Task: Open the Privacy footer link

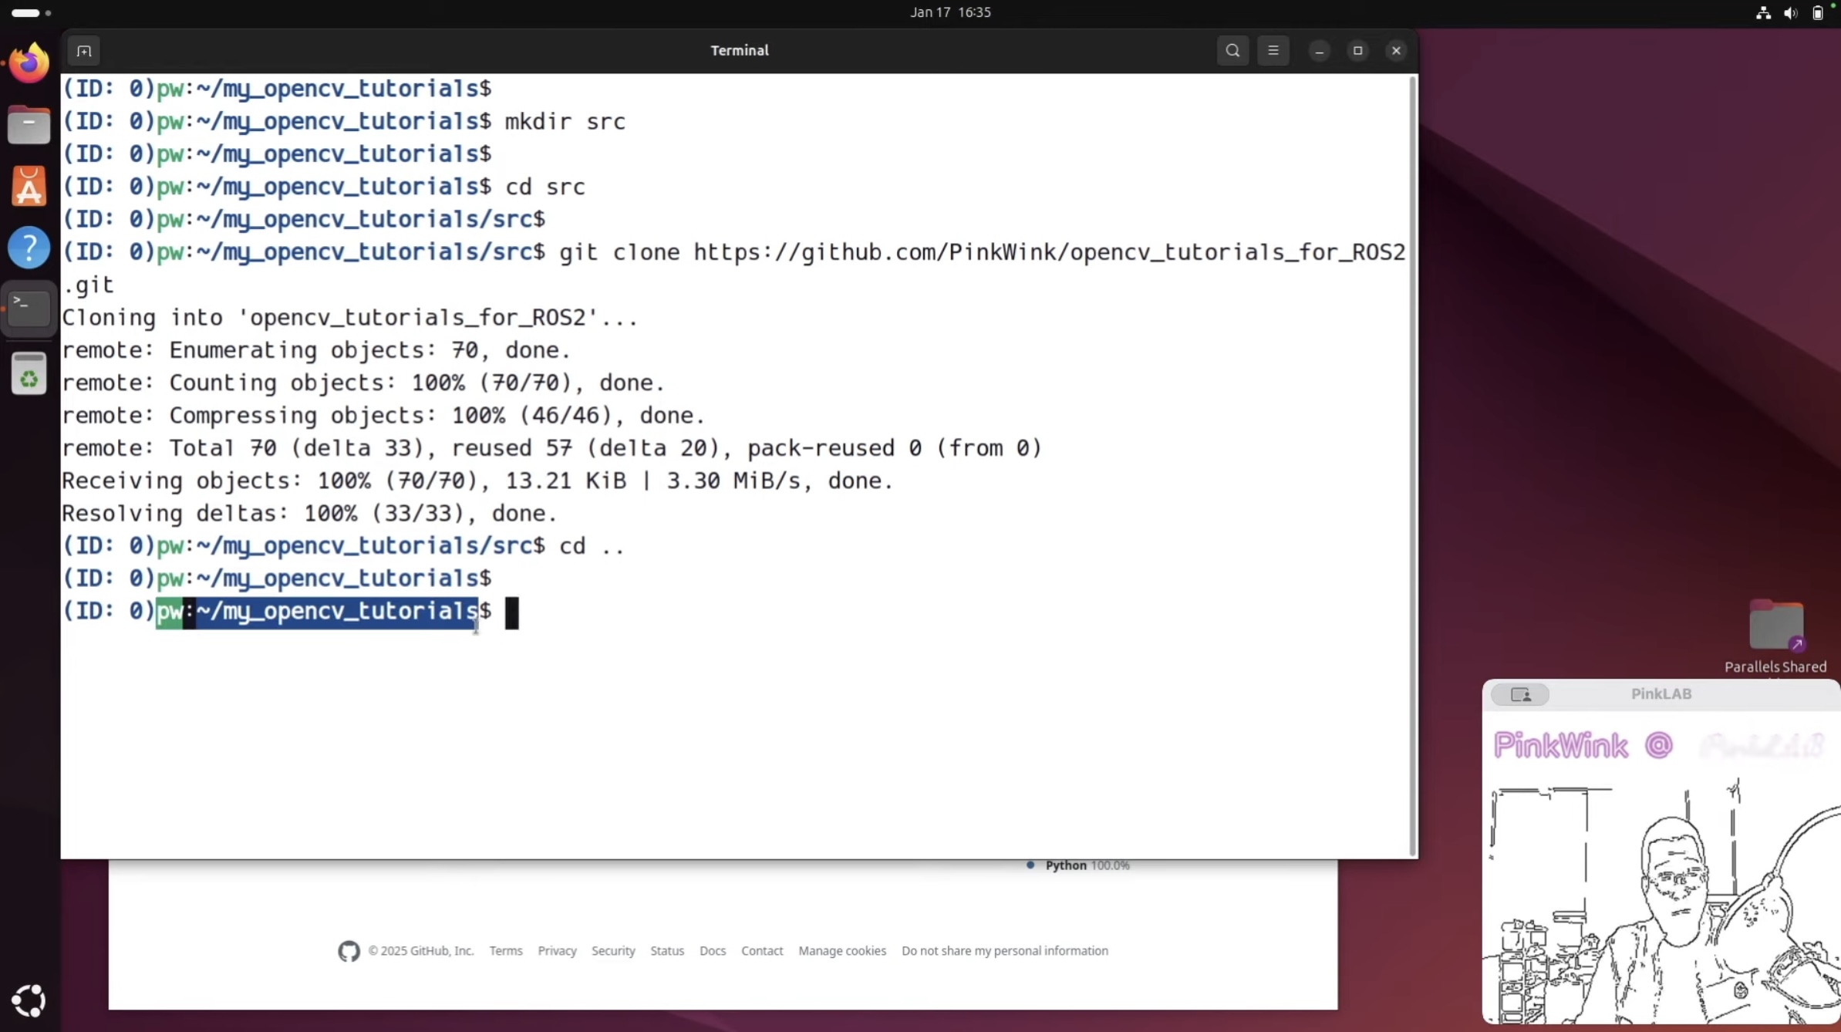Action: coord(557,951)
